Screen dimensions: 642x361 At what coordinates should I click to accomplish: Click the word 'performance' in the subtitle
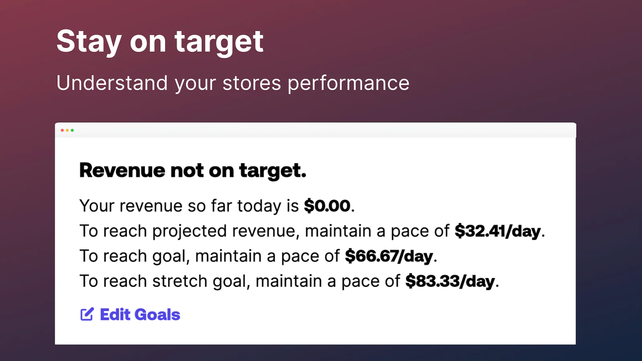pos(348,84)
